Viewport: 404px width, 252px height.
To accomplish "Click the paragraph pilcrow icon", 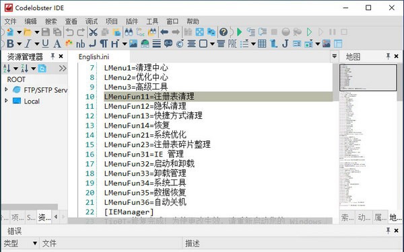I will (104, 44).
